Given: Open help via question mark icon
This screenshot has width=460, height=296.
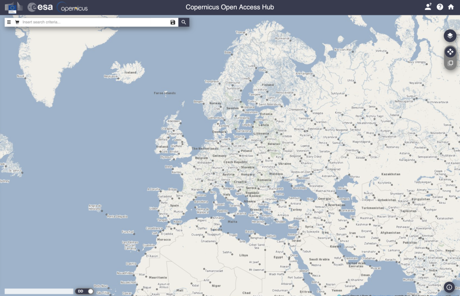Looking at the screenshot, I should tap(440, 7).
